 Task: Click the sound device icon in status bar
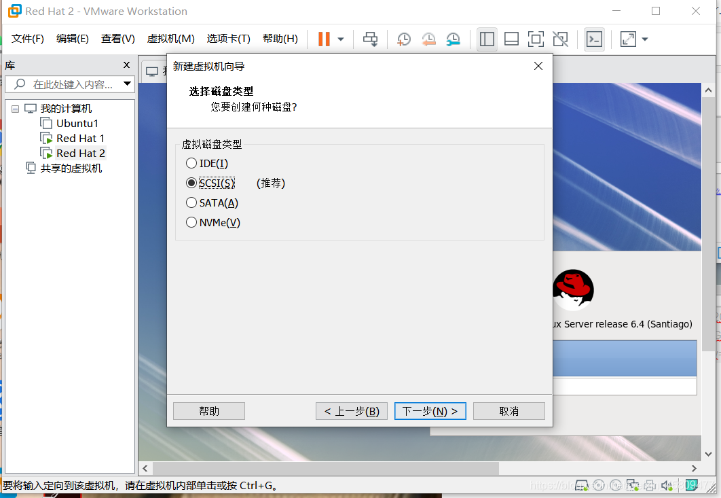click(x=667, y=485)
